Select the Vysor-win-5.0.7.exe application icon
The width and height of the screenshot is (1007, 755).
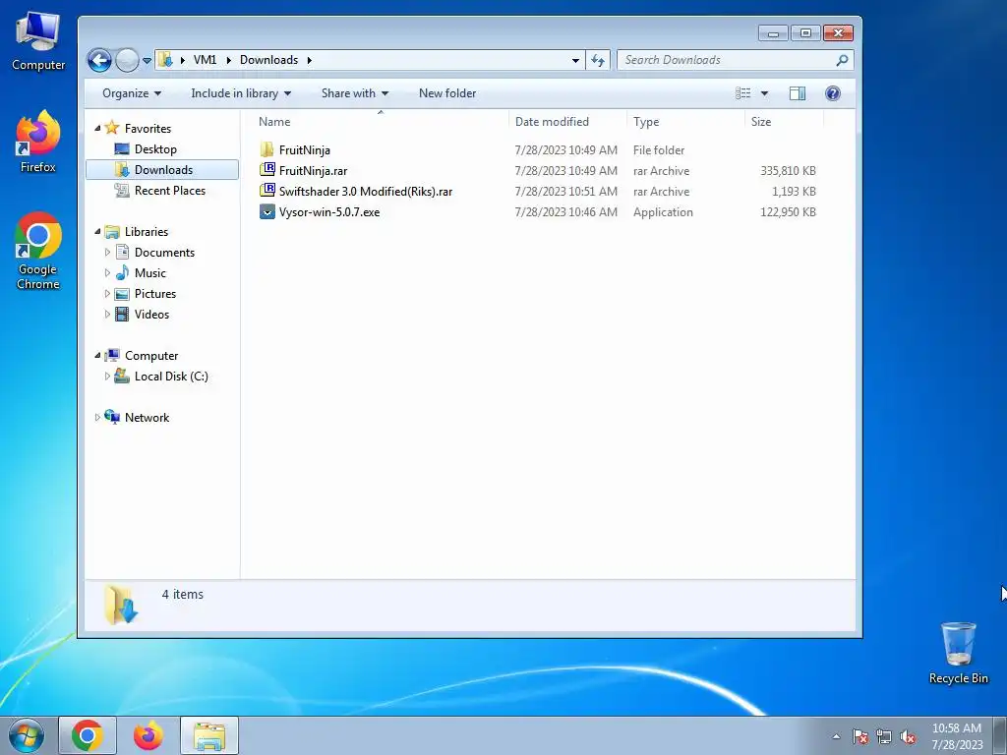coord(267,212)
